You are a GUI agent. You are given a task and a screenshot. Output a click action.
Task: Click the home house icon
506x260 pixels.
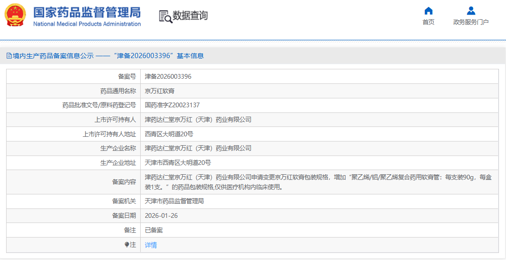pos(428,11)
